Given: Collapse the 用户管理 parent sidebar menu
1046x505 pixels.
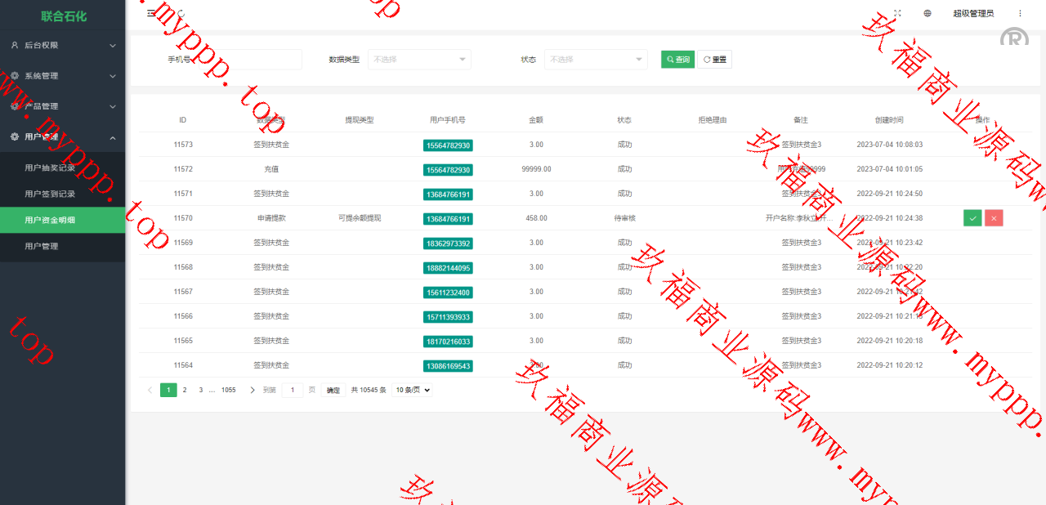Looking at the screenshot, I should (x=62, y=137).
